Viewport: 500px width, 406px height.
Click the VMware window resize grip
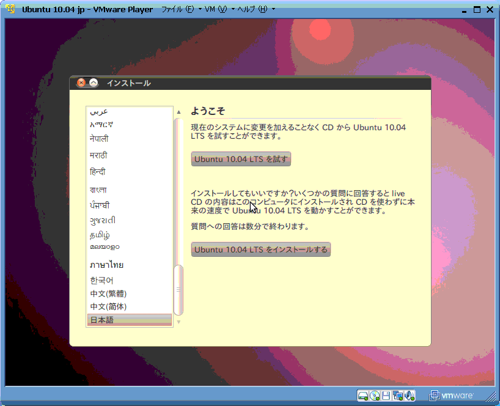pyautogui.click(x=490, y=396)
